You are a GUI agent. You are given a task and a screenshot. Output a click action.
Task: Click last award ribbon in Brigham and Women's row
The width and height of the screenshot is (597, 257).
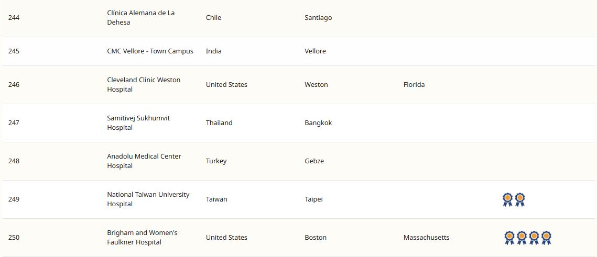[x=546, y=238]
